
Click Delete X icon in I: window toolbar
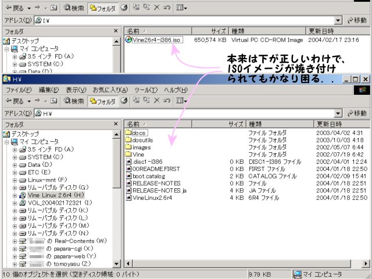[156, 8]
